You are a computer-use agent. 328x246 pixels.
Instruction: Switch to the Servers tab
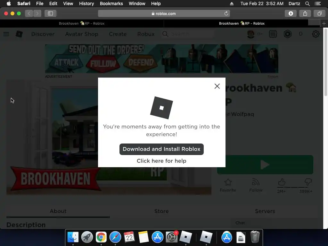click(x=265, y=211)
